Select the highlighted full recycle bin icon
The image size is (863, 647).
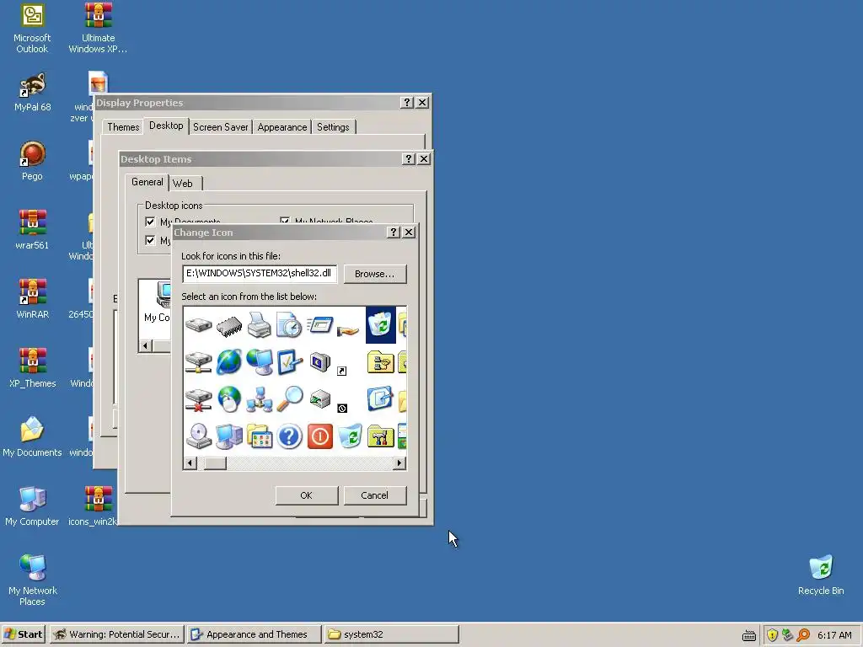click(x=381, y=324)
